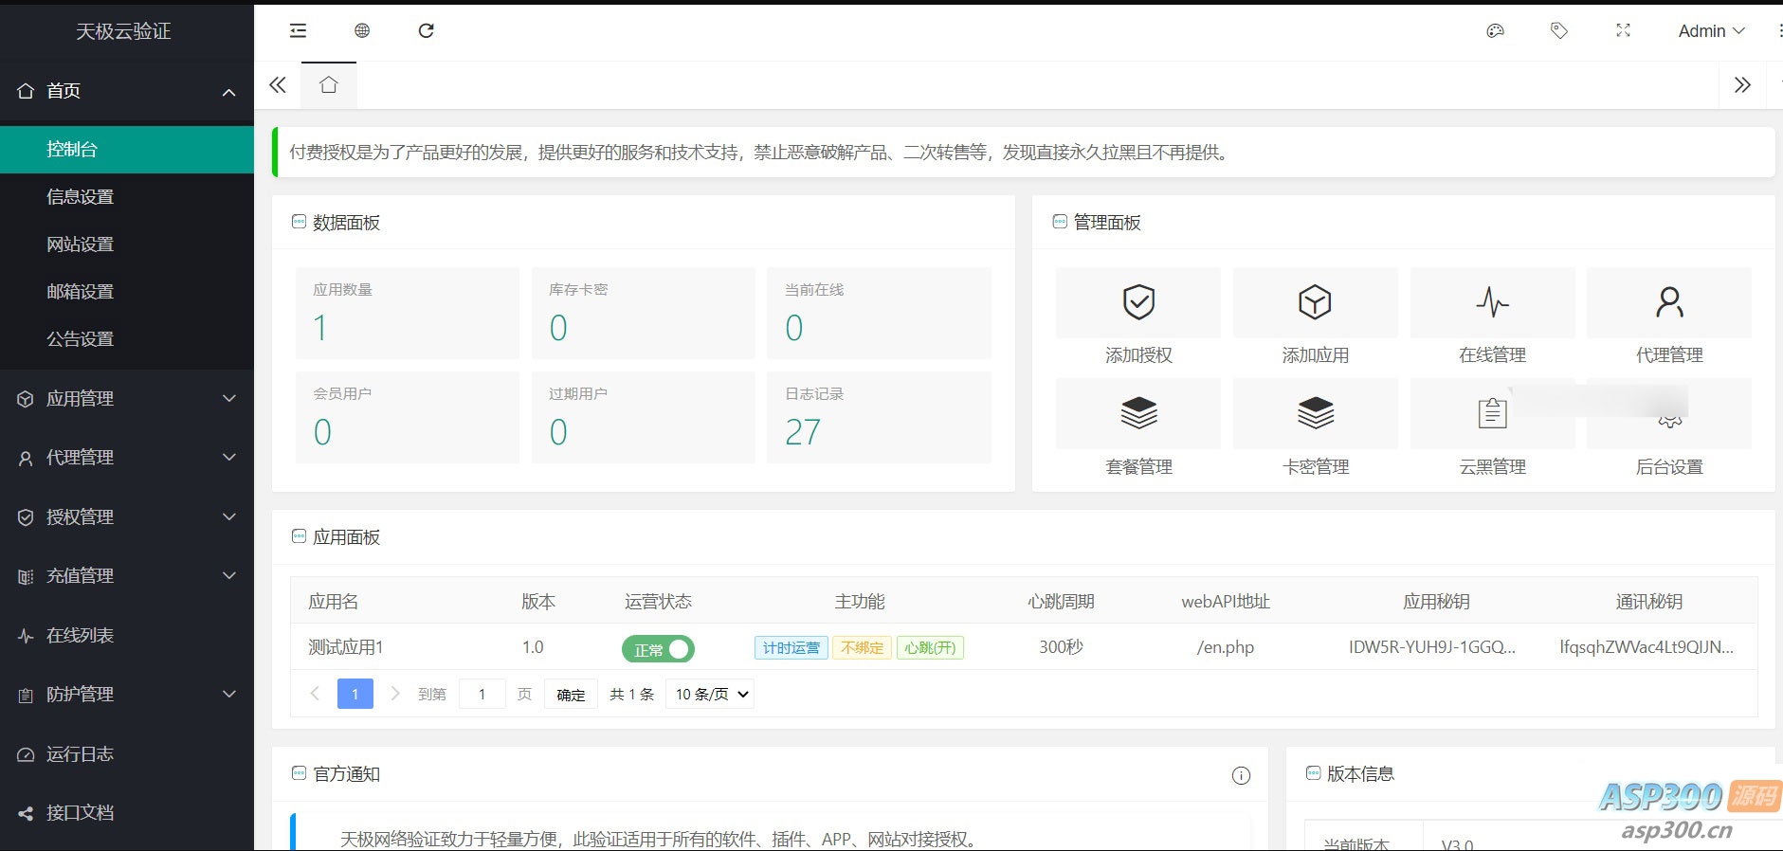Viewport: 1783px width, 851px height.
Task: Open 卡密管理 layers icon
Action: (x=1315, y=414)
